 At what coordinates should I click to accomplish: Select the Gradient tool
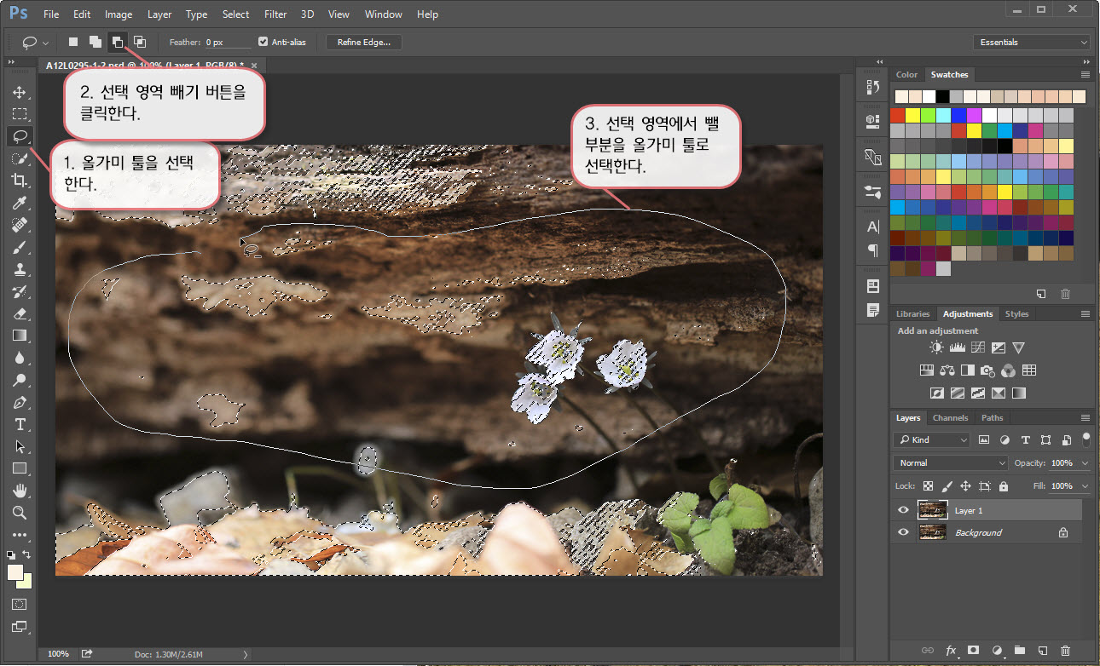(x=19, y=336)
